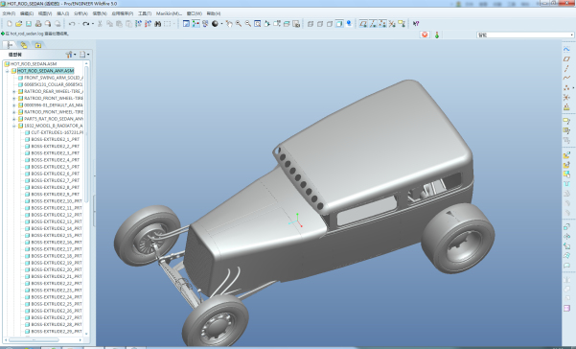Open a file with the folder icon
576x349 pixels.
(x=19, y=24)
